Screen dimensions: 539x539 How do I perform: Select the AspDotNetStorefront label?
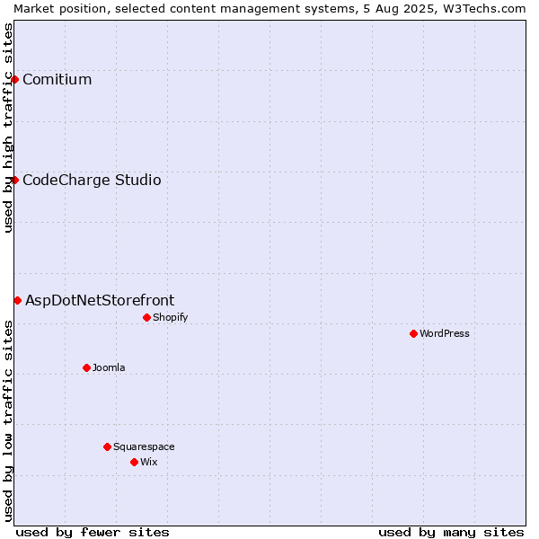[x=100, y=301]
